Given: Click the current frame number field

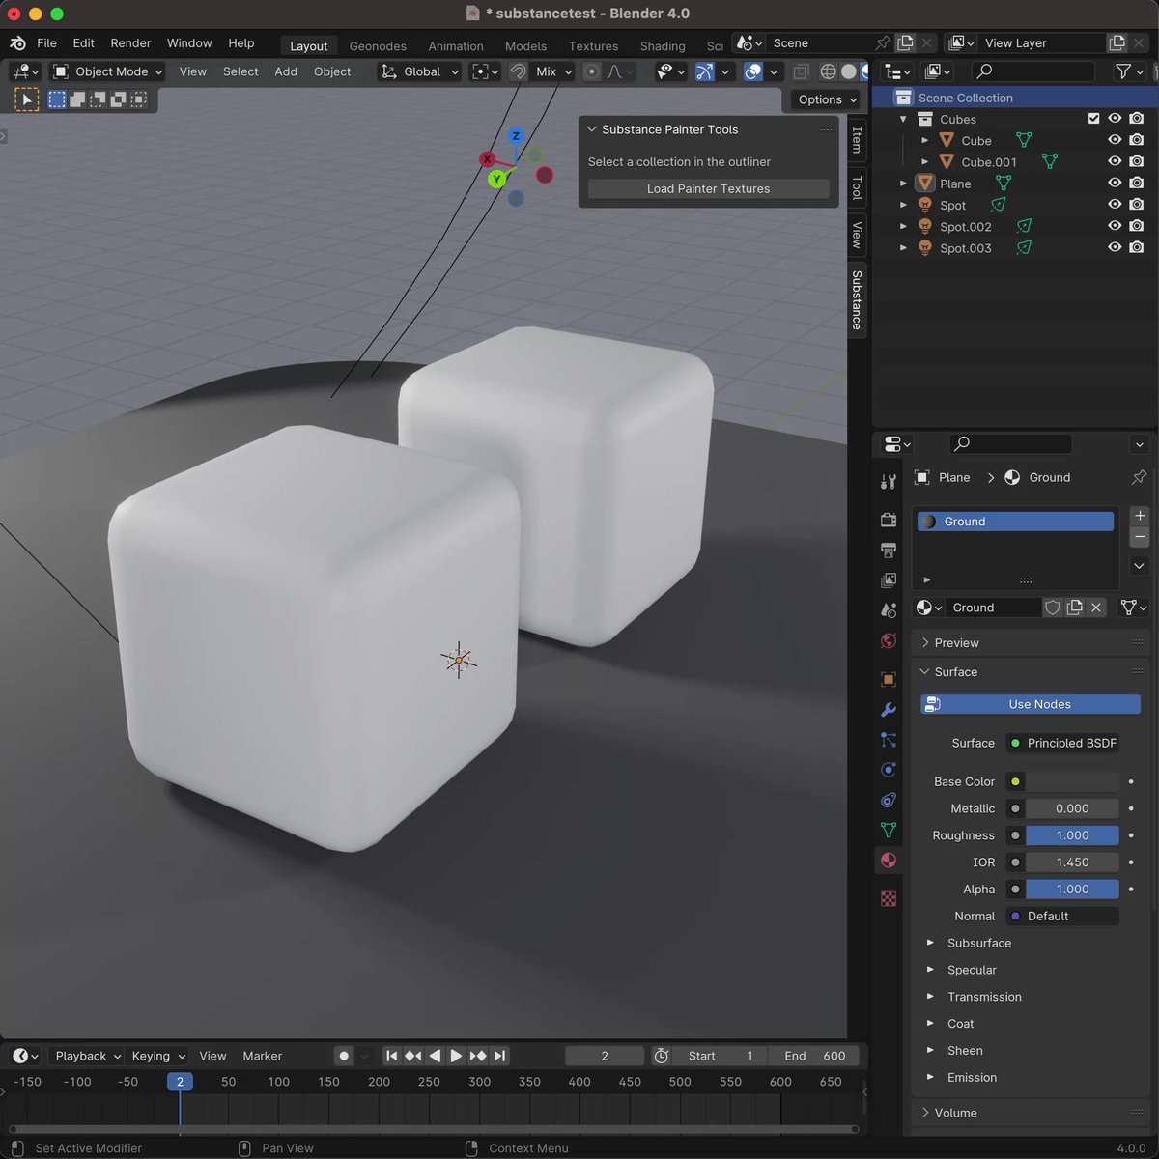Looking at the screenshot, I should [x=605, y=1056].
